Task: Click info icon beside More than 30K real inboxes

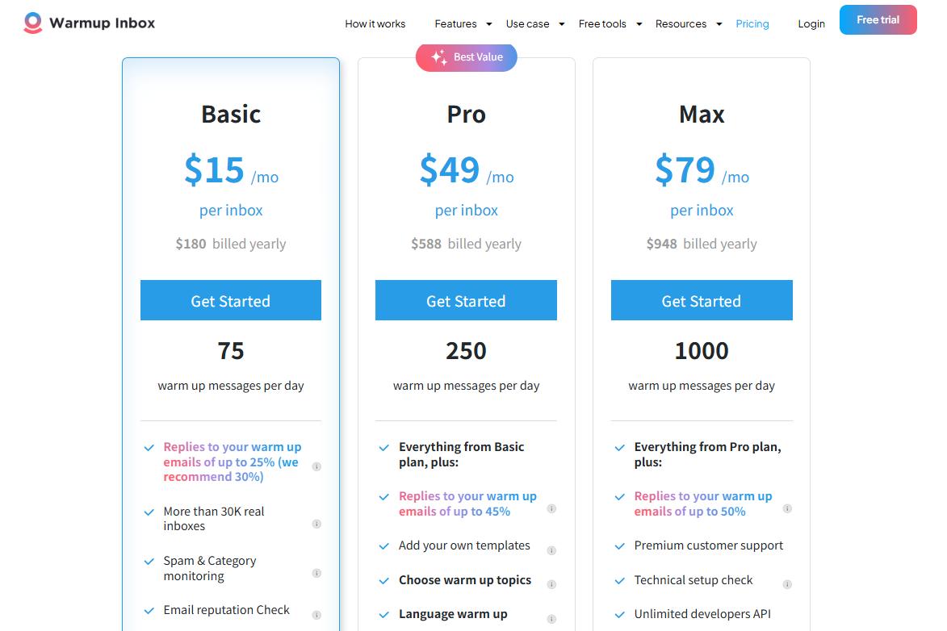Action: click(316, 524)
